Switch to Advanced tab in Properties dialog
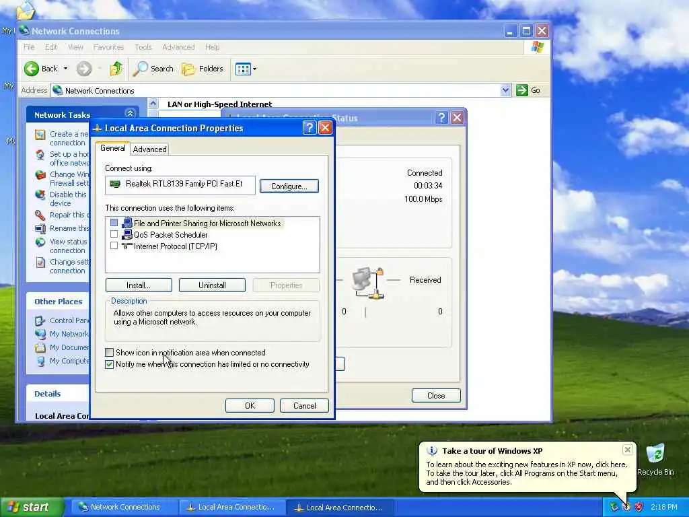Screen dimensions: 689x517 coord(150,149)
